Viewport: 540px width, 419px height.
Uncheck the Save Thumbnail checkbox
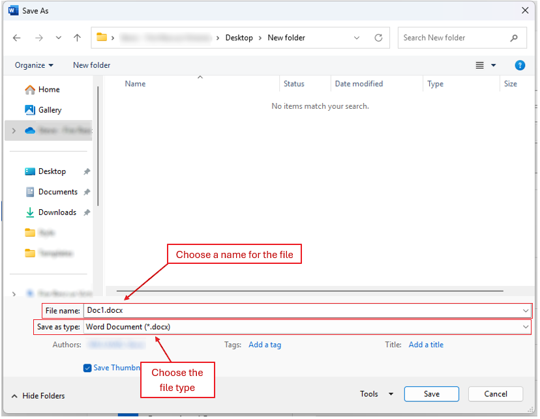(87, 368)
